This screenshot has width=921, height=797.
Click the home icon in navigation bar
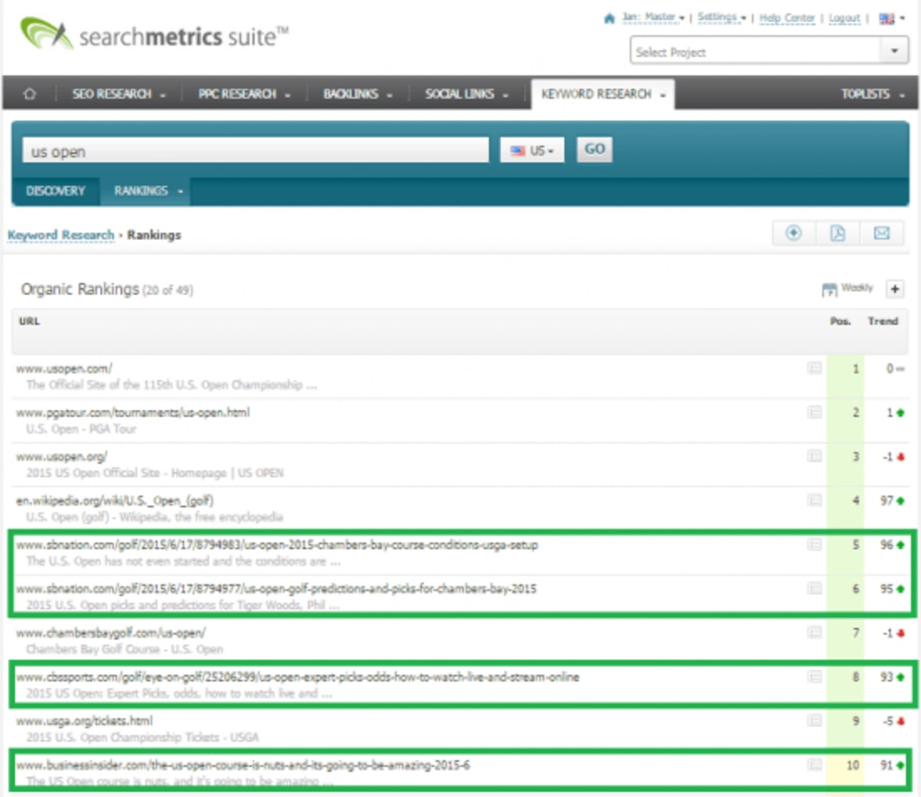pos(29,94)
